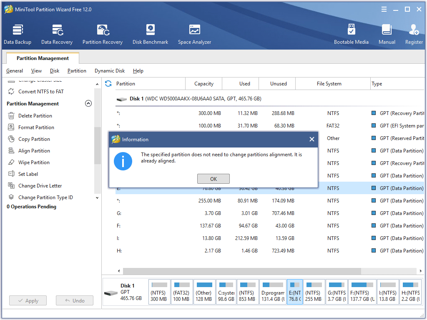Select the G: partition row
427x320 pixels.
click(270, 213)
